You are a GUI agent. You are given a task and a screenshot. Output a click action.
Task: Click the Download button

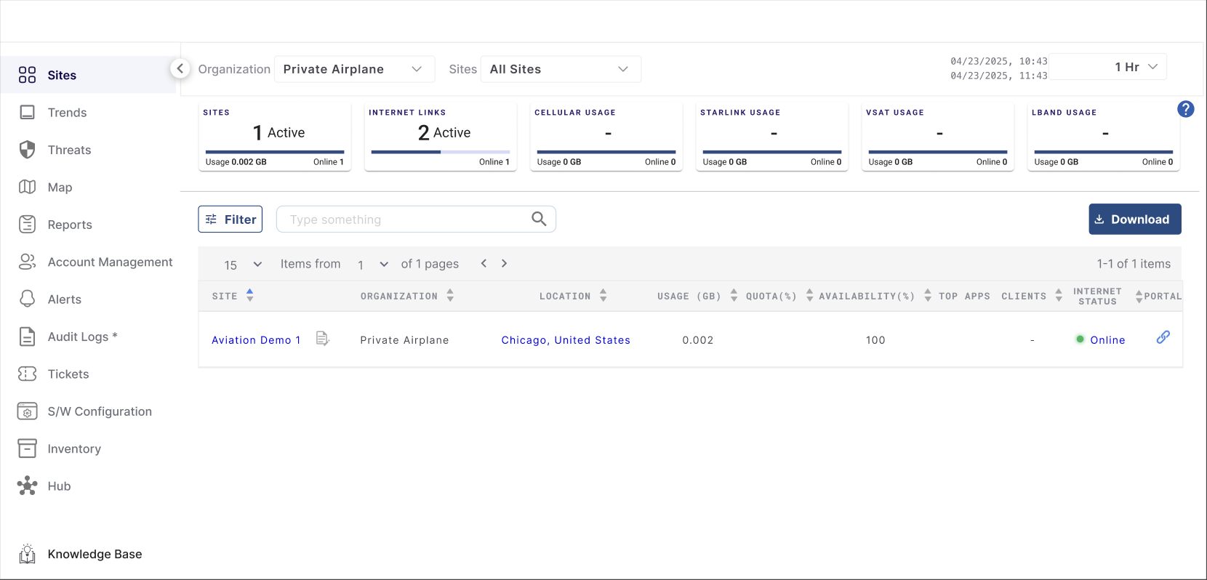[1134, 219]
